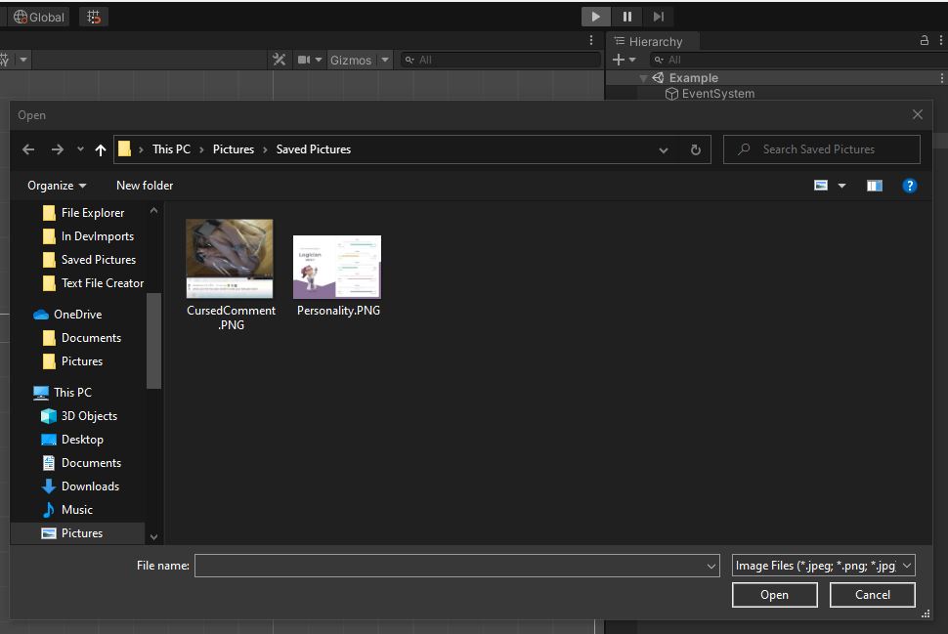Click the preview pane icon in the dialog
The image size is (948, 634).
pos(875,185)
